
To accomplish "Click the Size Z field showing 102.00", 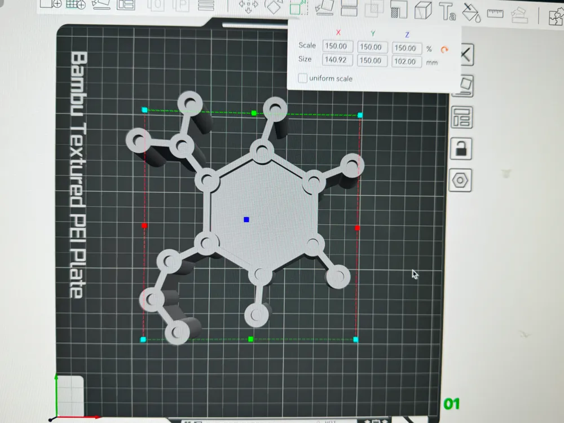I will tap(407, 61).
